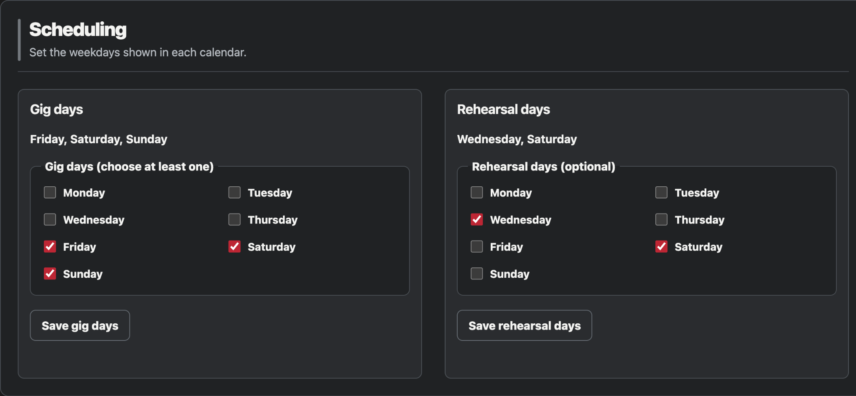Click the 'Rehearsal days (optional)' legend

[544, 167]
